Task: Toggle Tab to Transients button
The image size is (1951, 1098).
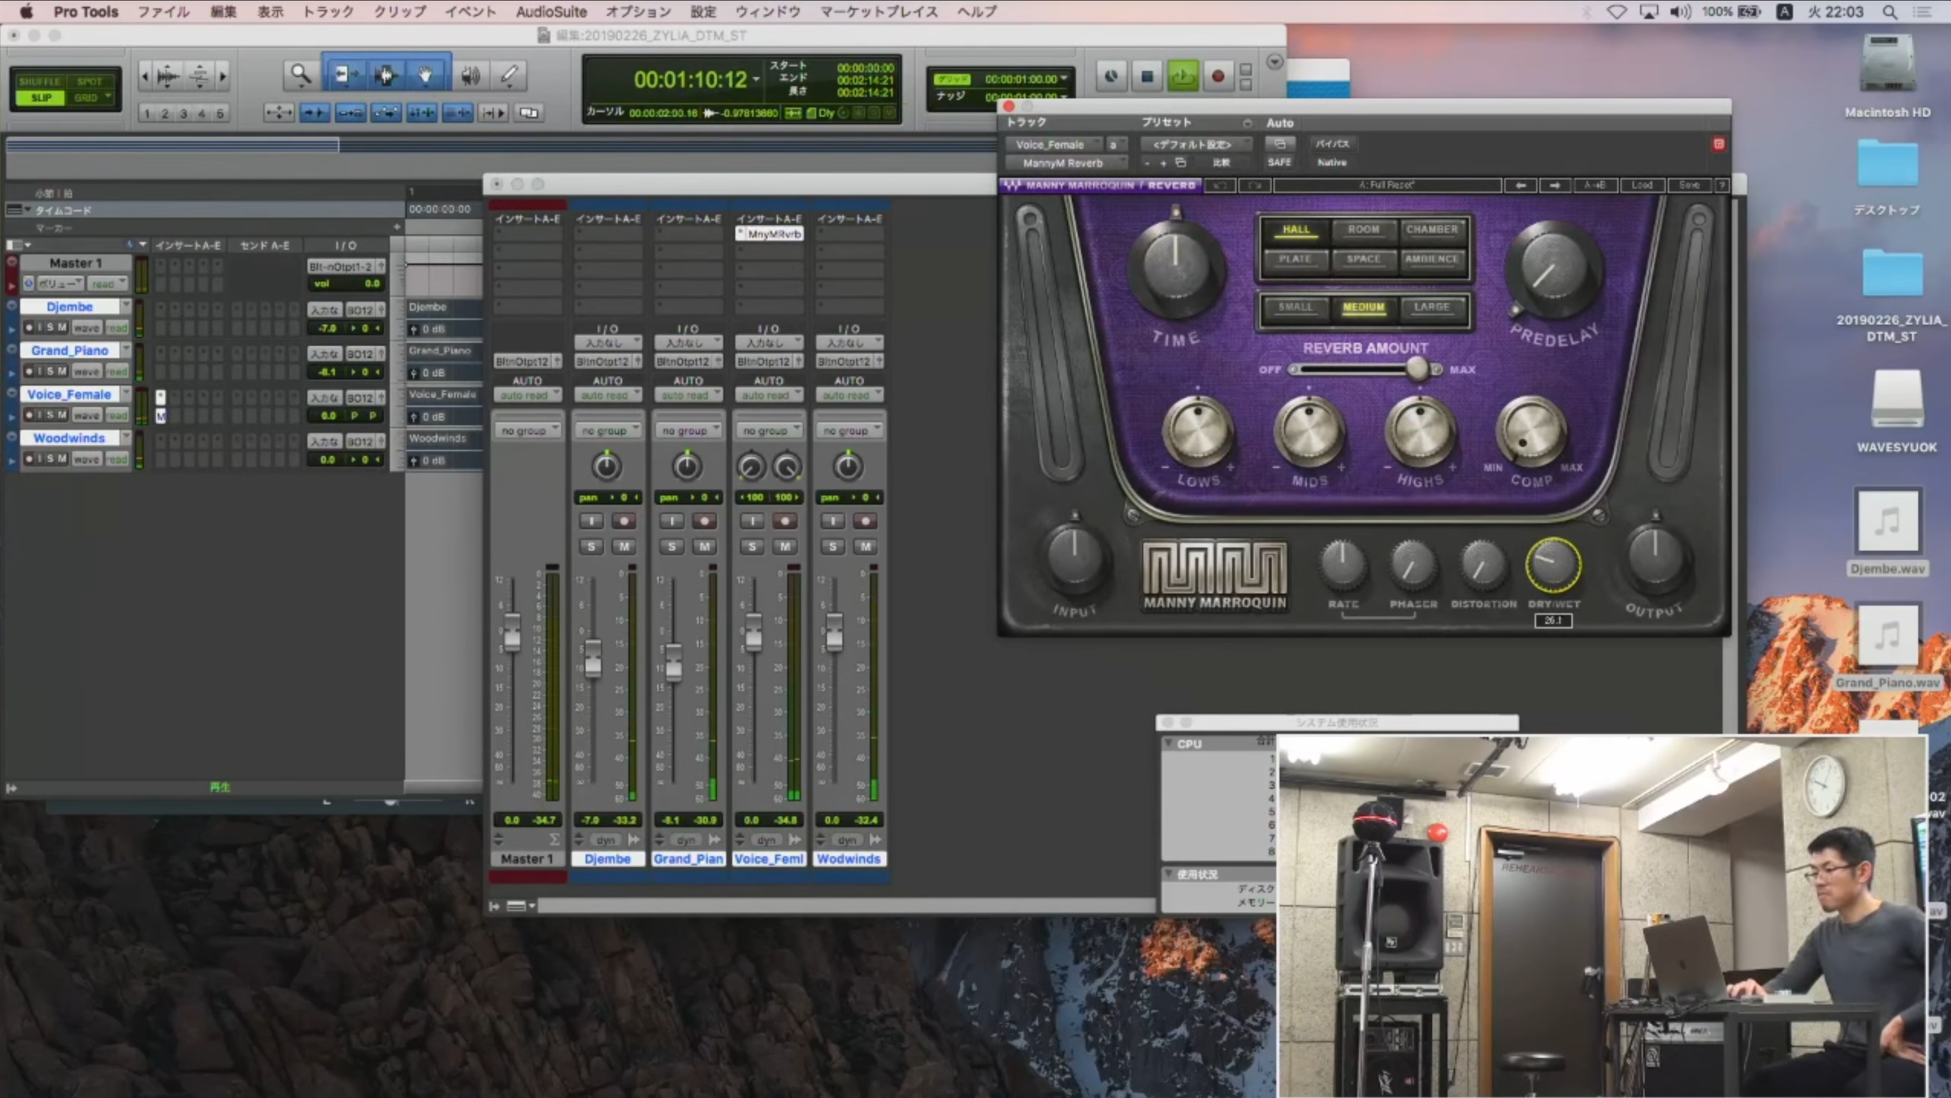Action: 314,113
